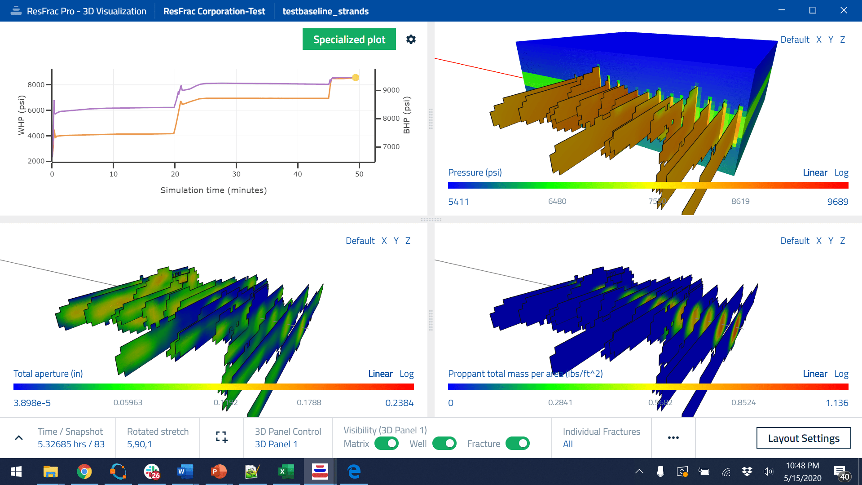Screen dimensions: 862x485
Task: Switch total aperture view to Log scale
Action: click(x=407, y=373)
